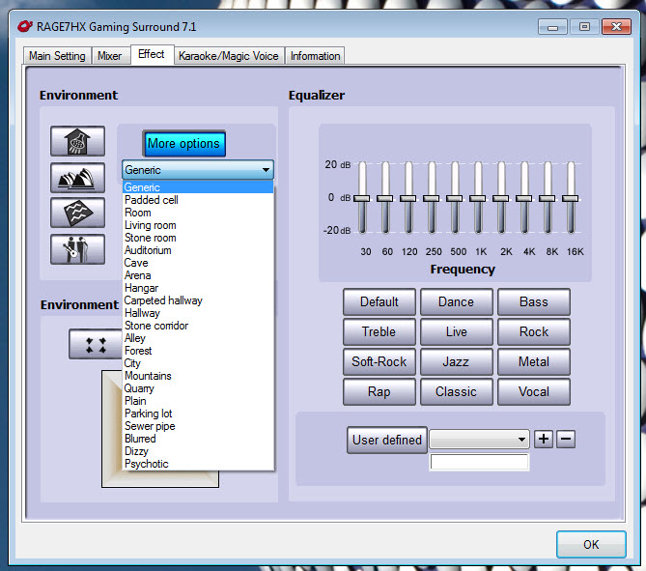This screenshot has width=646, height=571.
Task: Choose Forest environment
Action: 198,351
